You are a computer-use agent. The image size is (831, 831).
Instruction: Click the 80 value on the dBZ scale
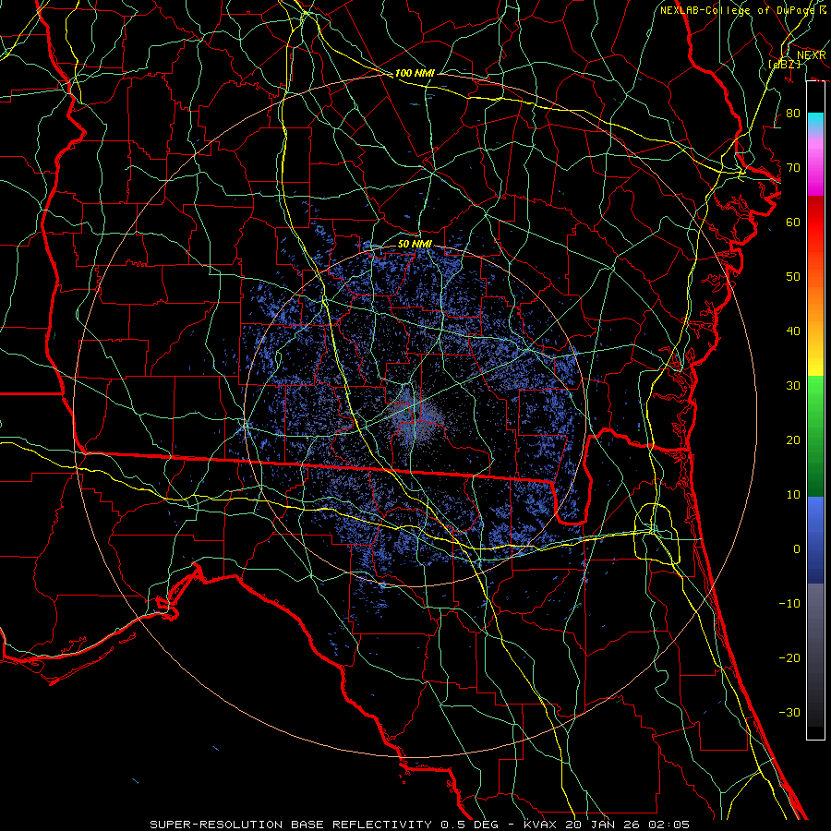793,114
